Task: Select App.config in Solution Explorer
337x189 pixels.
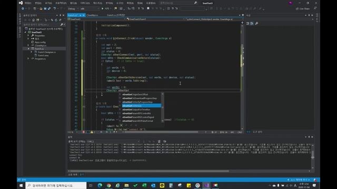Action: click(40, 42)
